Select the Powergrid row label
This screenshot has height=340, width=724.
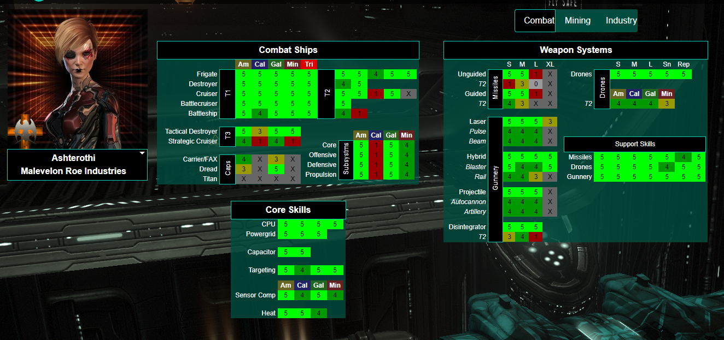261,234
